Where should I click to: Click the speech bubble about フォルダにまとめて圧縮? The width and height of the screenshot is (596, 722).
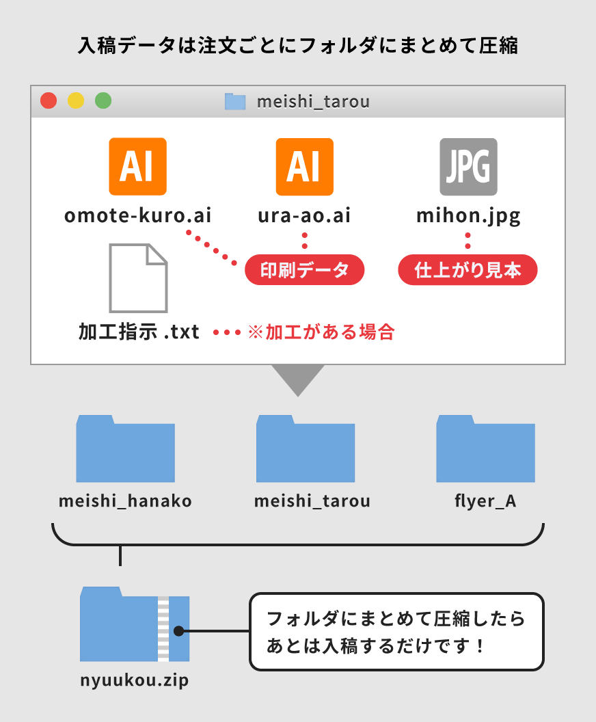pyautogui.click(x=396, y=631)
